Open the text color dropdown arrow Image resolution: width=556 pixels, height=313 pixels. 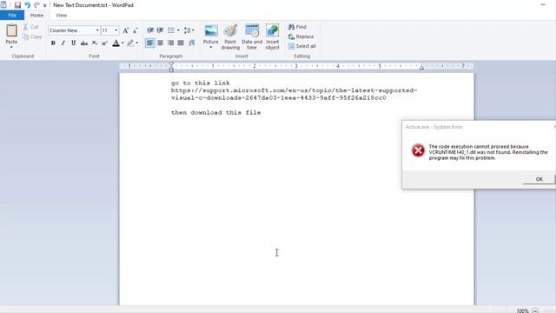tap(122, 43)
